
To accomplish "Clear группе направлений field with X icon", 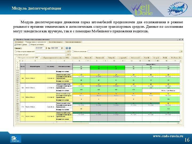I will point(68,51).
